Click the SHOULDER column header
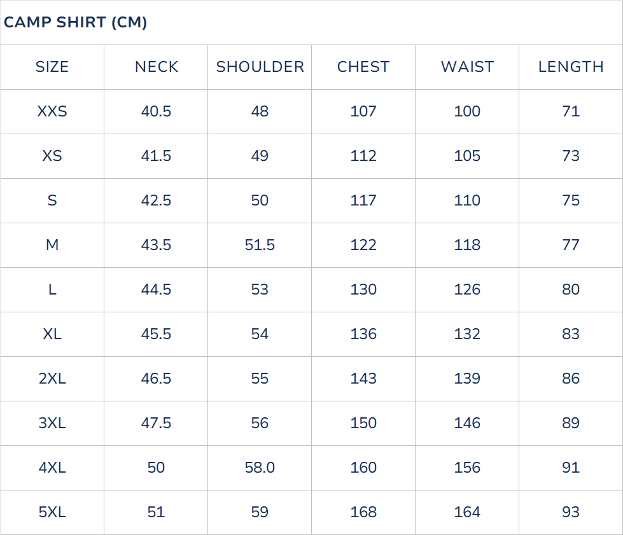This screenshot has width=623, height=535. point(260,67)
